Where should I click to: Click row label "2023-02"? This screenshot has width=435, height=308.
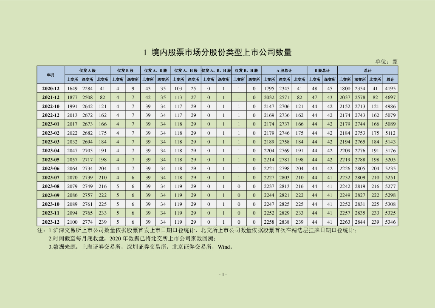[51, 133]
